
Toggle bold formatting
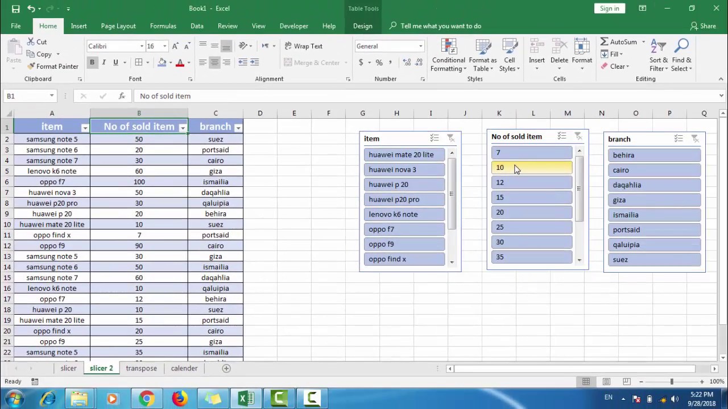pyautogui.click(x=92, y=62)
